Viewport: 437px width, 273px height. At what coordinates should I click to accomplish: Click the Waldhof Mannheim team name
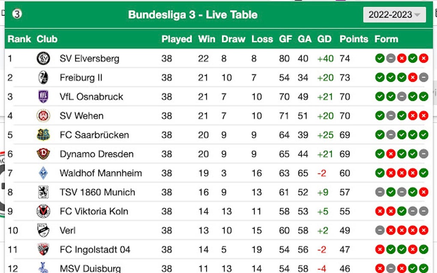click(x=101, y=173)
